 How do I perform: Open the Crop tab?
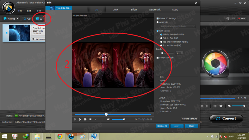115,10
